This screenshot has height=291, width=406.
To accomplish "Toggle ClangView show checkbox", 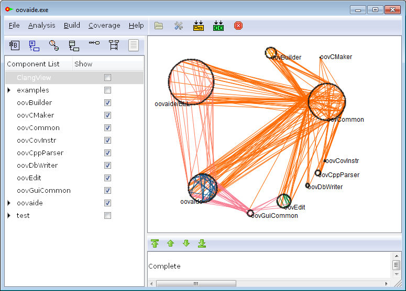I will pos(107,77).
